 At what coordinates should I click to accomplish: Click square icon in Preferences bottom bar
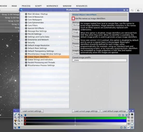tap(119, 115)
